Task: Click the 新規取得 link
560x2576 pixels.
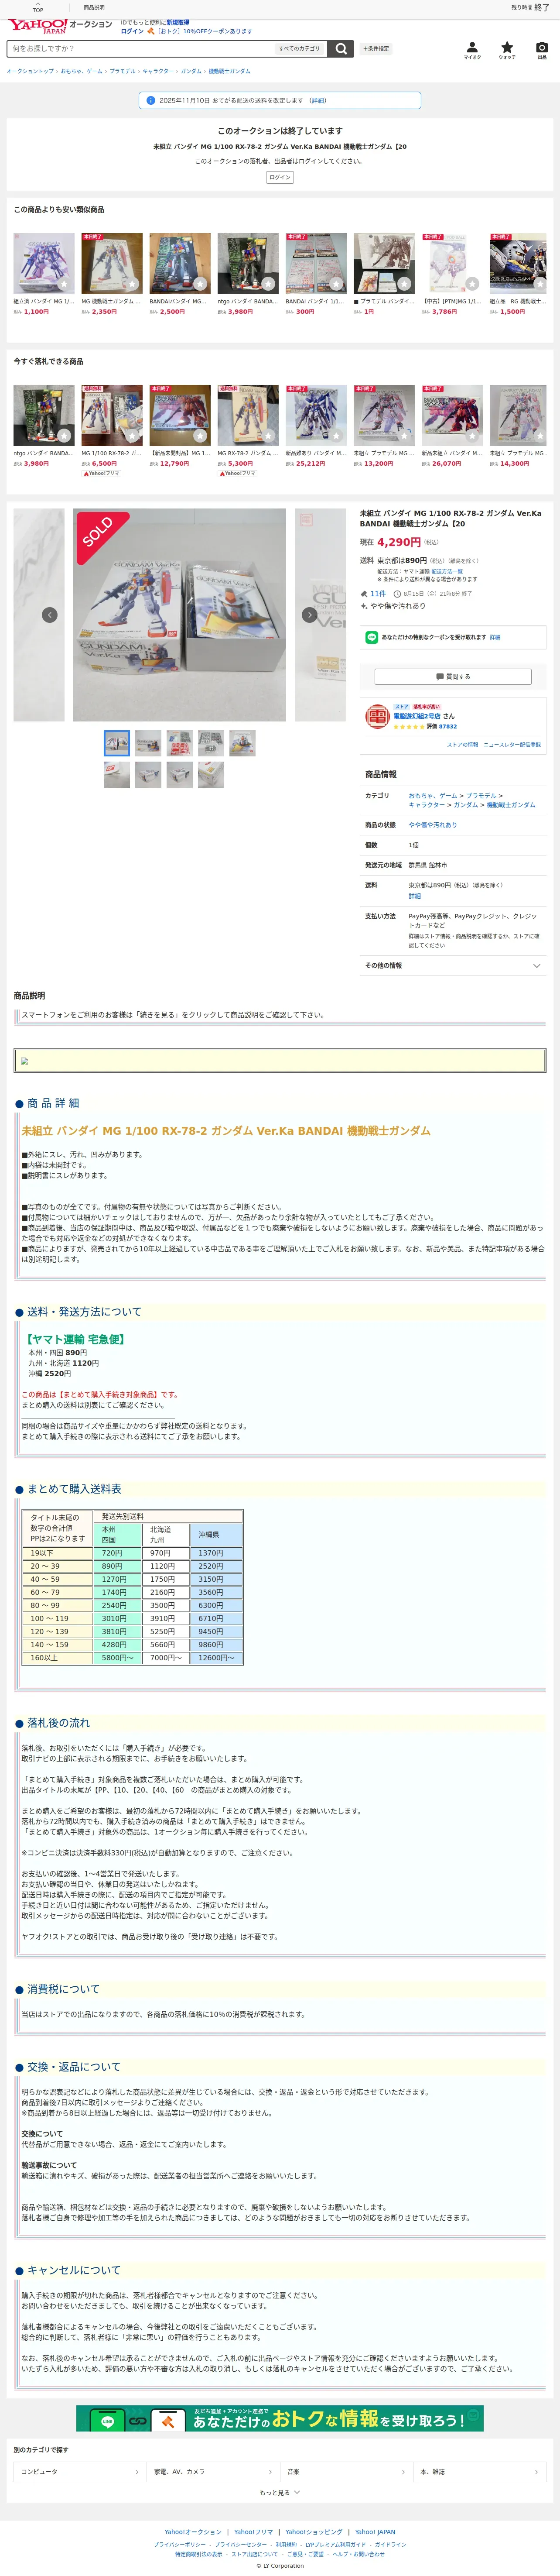Action: [177, 22]
